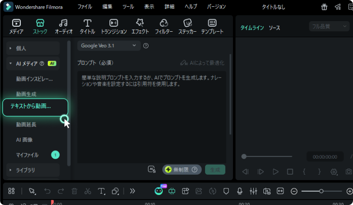The height and width of the screenshot is (205, 353).
Task: Open the フル品質 quality dropdown
Action: pos(329,26)
